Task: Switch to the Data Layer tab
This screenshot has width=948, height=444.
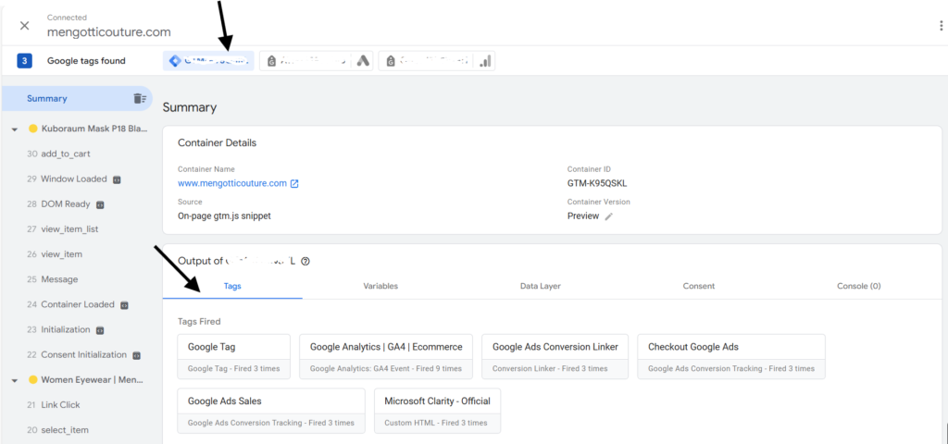Action: [x=540, y=287]
